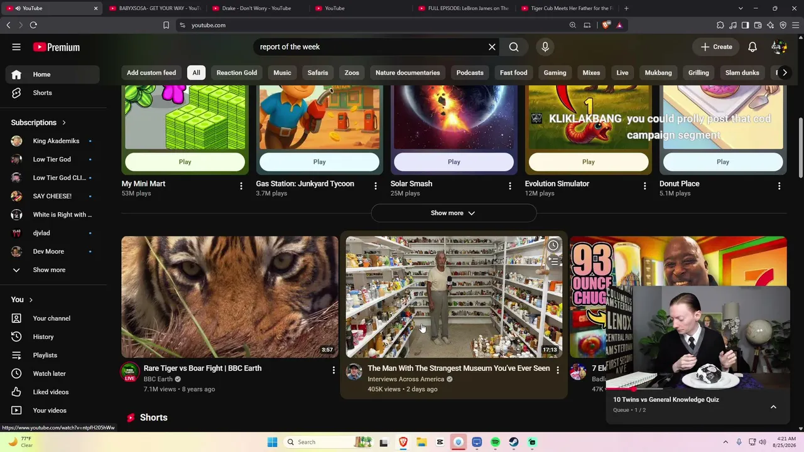This screenshot has width=804, height=452.
Task: Switch to the BABYXSOSA browser tab
Action: [155, 8]
